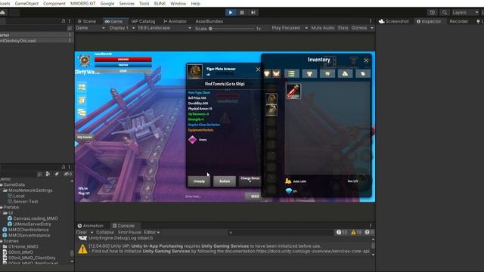Screen dimensions: 484x272
Task: Open the Services menu
Action: point(126,3)
